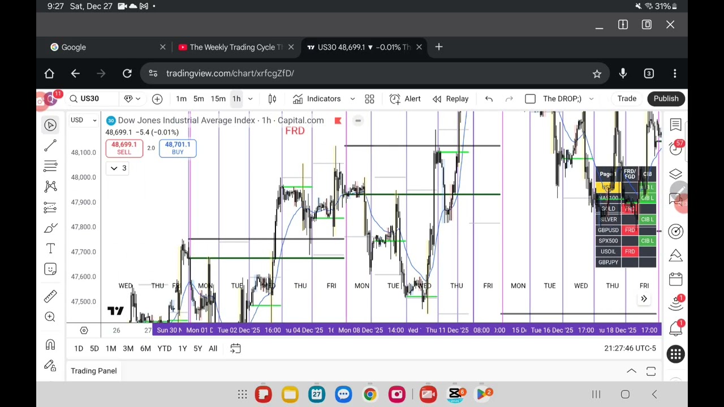Open the products grid menu icon

[x=675, y=354]
